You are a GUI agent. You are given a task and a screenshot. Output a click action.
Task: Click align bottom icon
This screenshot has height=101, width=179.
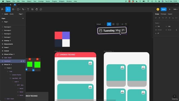click(x=173, y=18)
